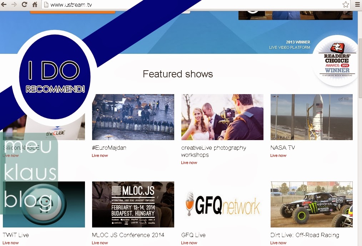Click Live now under GFQ Live

(x=189, y=243)
